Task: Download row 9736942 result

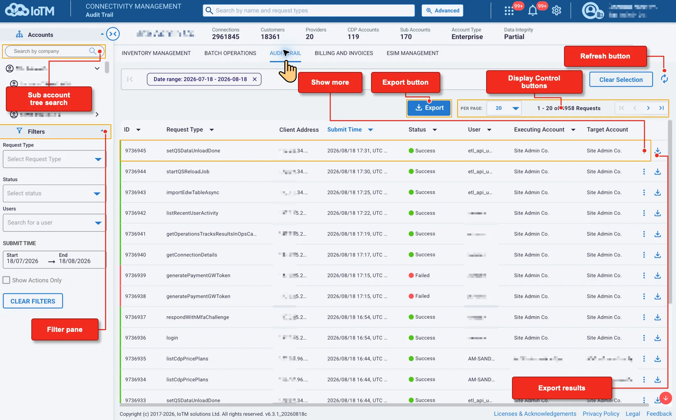Action: (658, 213)
